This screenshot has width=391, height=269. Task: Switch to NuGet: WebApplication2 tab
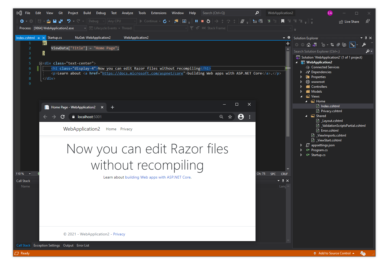tap(93, 38)
